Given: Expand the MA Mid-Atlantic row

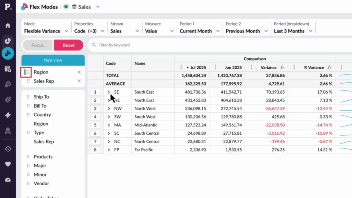Looking at the screenshot, I should [x=109, y=125].
